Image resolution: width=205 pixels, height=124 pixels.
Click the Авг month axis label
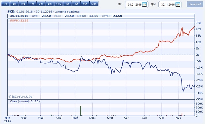pos(126,118)
